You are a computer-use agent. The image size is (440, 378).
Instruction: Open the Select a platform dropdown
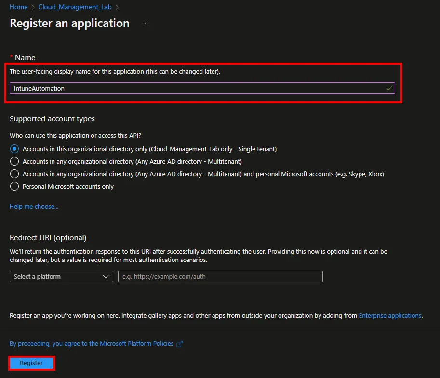(61, 276)
